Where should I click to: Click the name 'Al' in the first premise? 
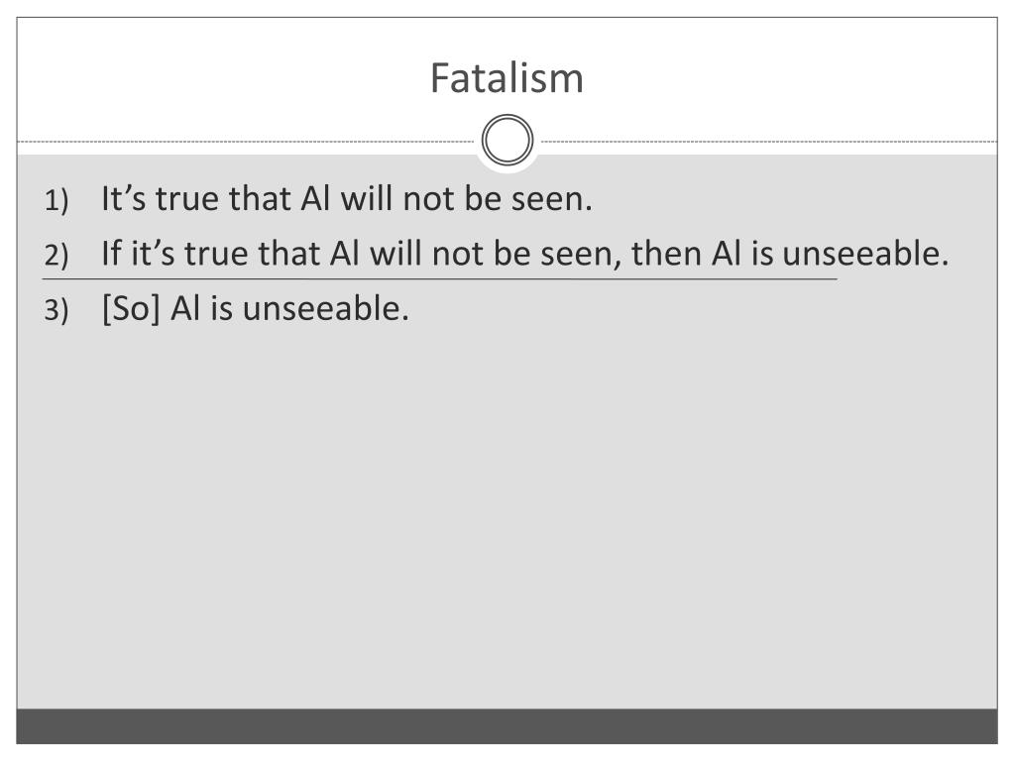pyautogui.click(x=316, y=198)
